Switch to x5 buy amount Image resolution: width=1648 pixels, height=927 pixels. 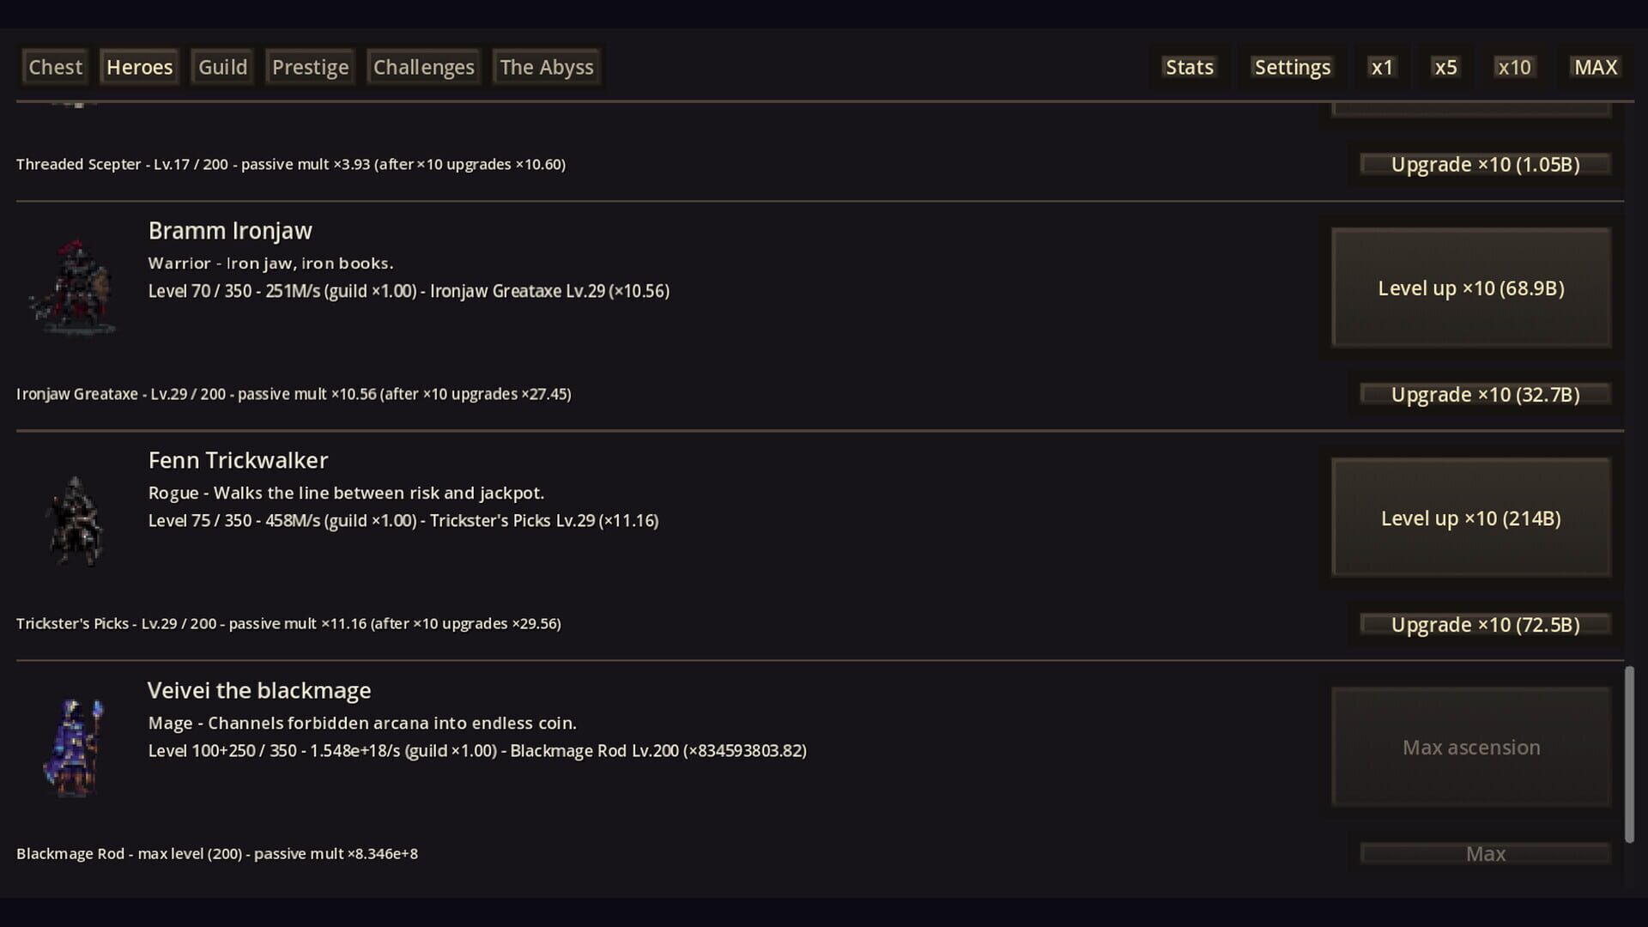coord(1445,66)
